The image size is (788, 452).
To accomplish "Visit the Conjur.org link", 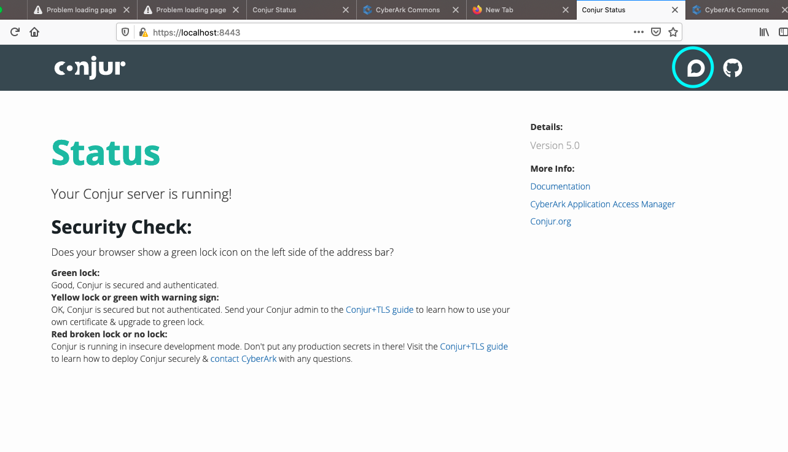I will pos(550,221).
